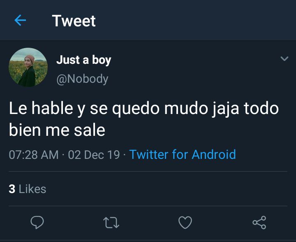This screenshot has height=242, width=296.
Task: Tap the bold number 3 like count
Action: (12, 189)
